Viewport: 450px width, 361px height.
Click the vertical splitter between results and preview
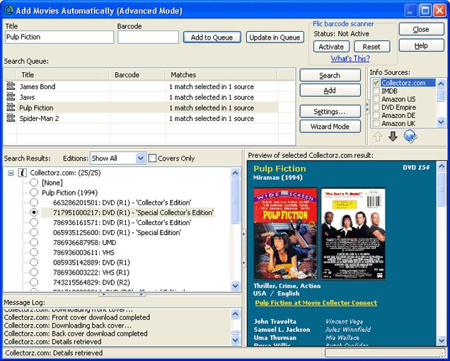coord(244,248)
